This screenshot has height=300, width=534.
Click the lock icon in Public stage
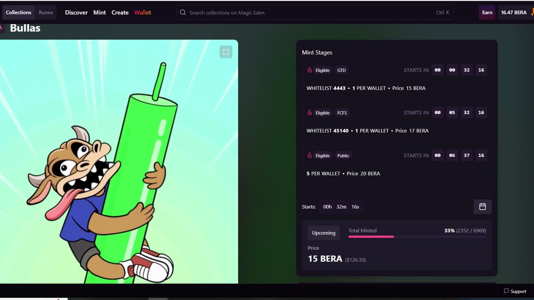[310, 156]
